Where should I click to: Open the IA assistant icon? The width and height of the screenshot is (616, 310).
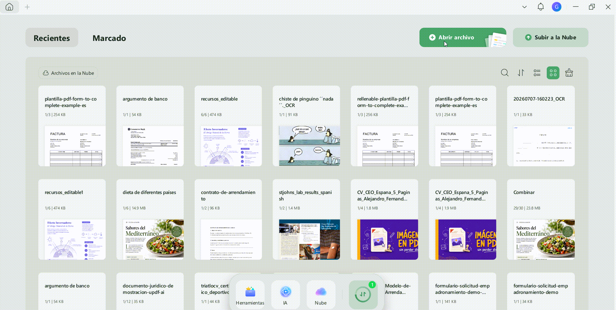coord(285,295)
